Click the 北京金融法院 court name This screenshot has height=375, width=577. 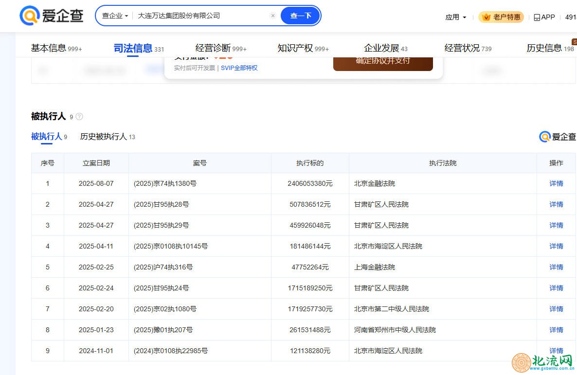374,183
